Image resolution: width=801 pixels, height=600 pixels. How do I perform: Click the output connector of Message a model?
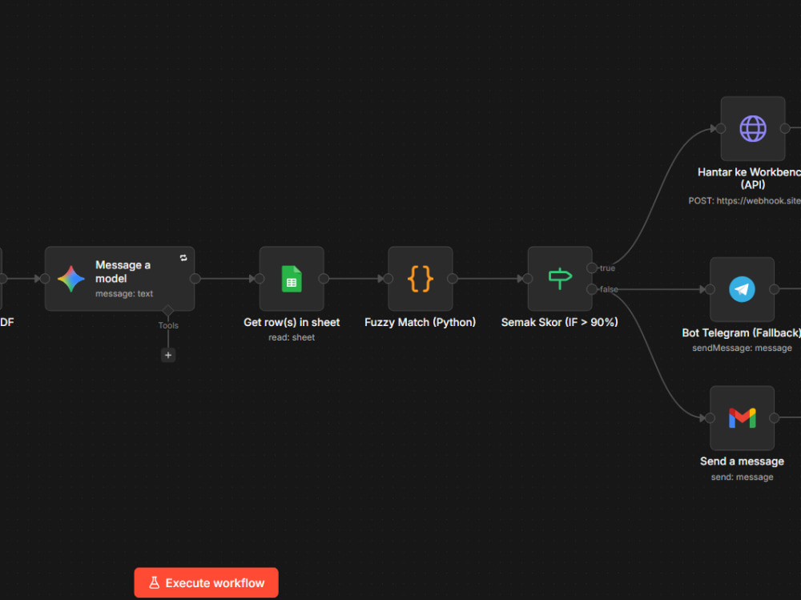click(x=195, y=279)
